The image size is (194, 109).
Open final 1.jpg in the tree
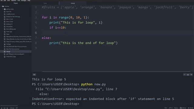[x=9, y=31]
